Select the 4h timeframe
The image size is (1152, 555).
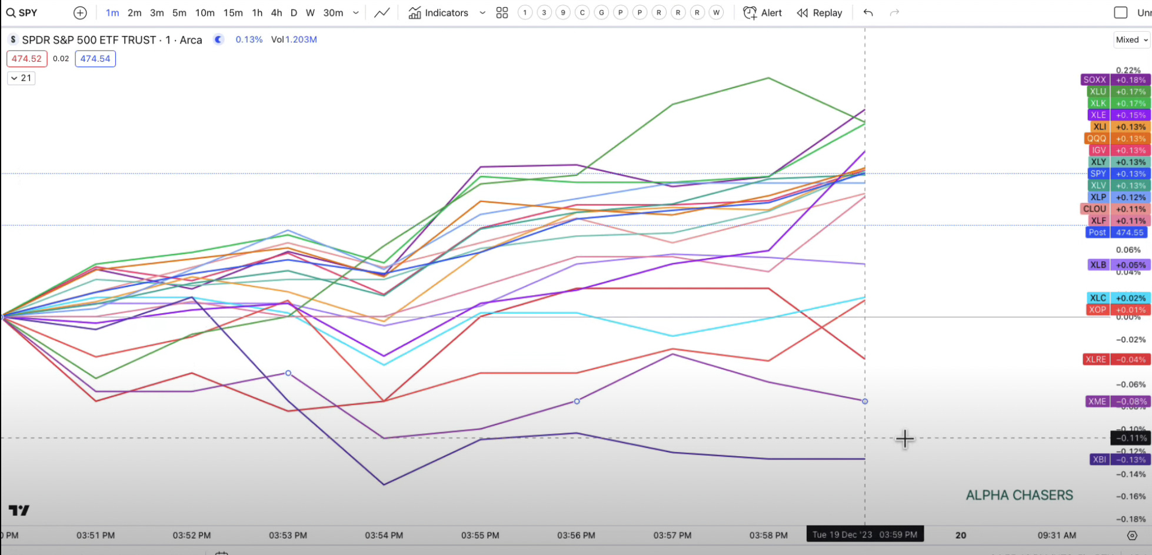277,12
